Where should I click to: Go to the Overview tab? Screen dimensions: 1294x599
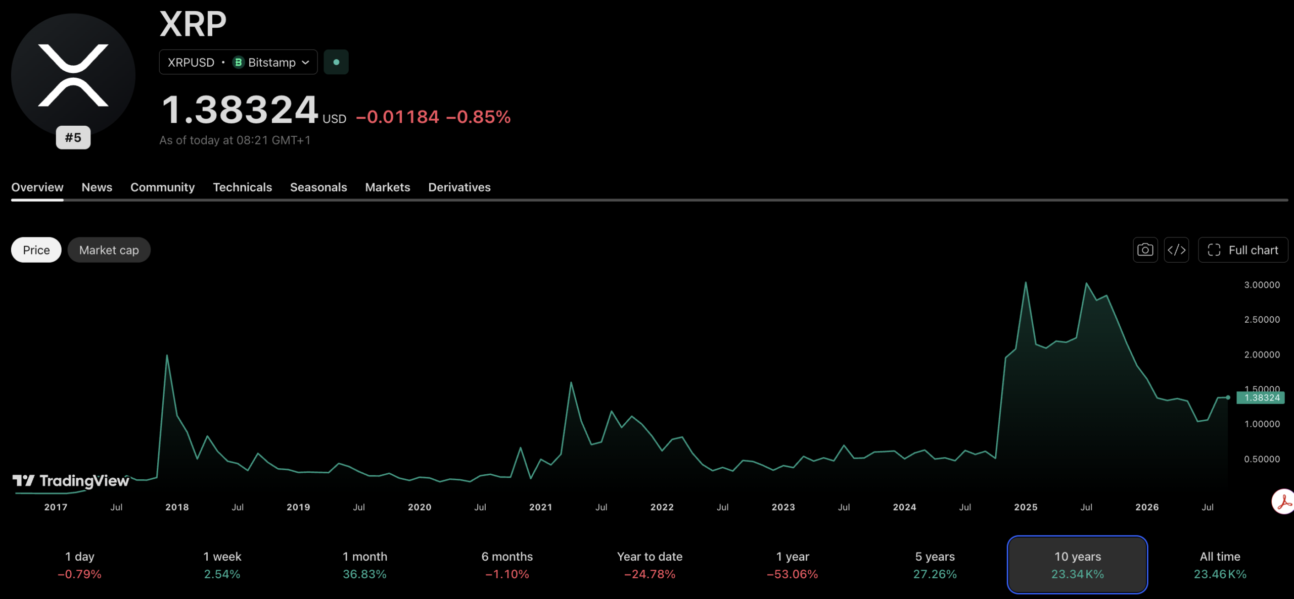pyautogui.click(x=37, y=187)
